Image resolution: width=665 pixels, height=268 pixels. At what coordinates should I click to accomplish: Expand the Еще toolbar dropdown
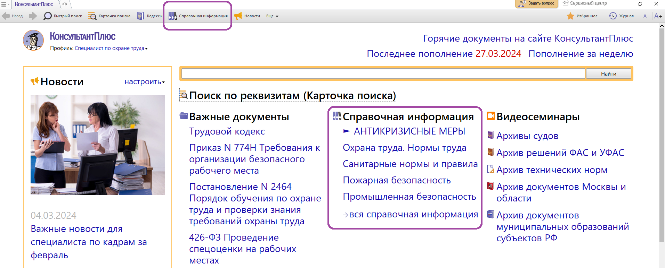click(272, 16)
